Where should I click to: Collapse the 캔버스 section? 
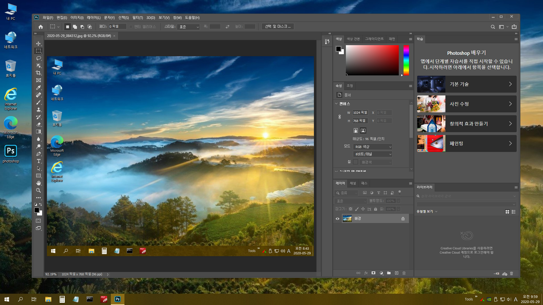336,104
